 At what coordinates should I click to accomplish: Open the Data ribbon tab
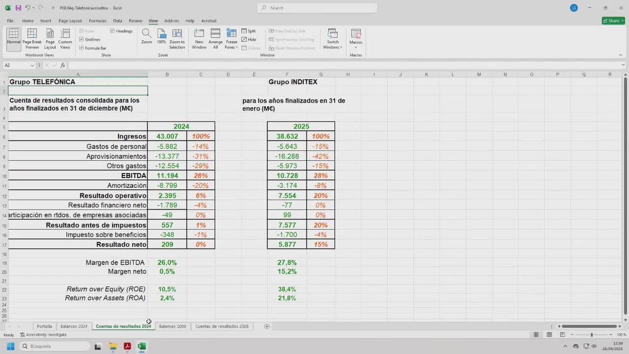coord(117,21)
